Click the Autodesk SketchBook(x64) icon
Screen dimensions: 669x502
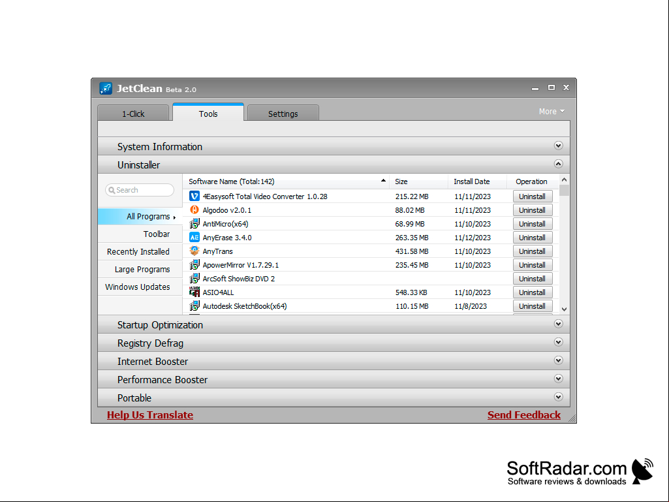click(194, 306)
